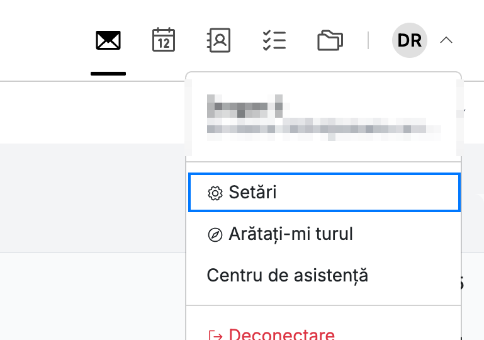Open the Files folders icon
This screenshot has width=484, height=340.
click(330, 40)
